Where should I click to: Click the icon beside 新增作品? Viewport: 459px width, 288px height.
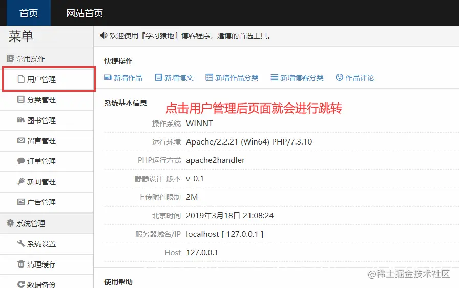point(108,77)
